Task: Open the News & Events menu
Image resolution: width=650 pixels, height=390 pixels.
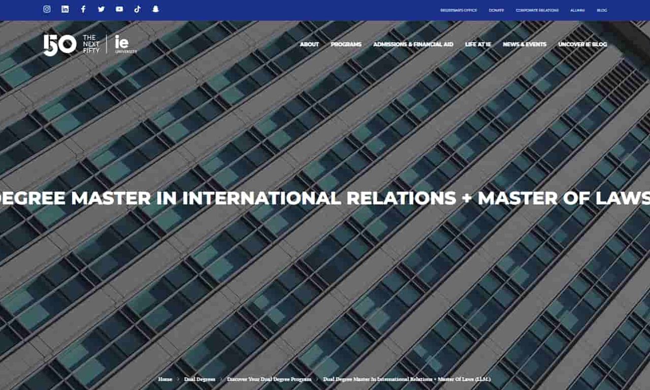Action: click(525, 45)
